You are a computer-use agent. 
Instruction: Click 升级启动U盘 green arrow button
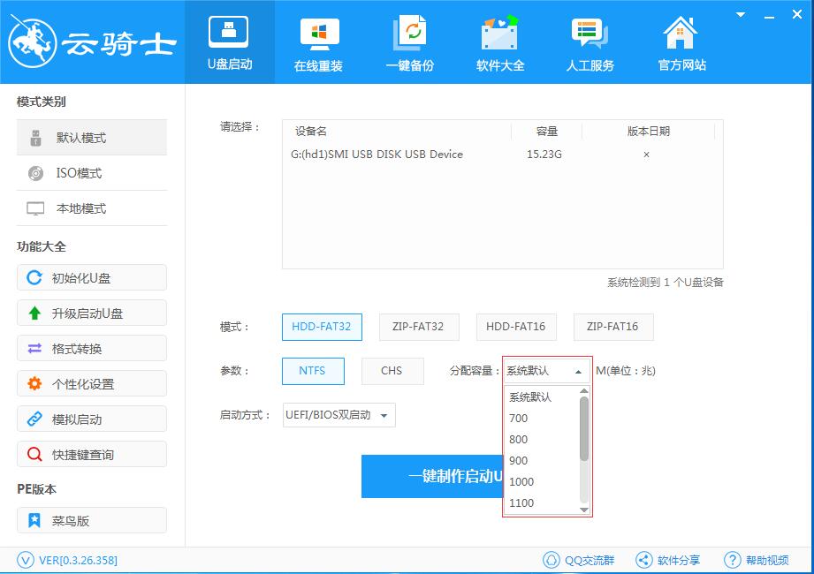point(92,313)
